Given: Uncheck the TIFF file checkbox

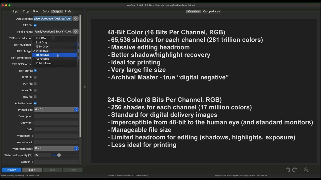Looking at the screenshot, I should coord(35,25).
